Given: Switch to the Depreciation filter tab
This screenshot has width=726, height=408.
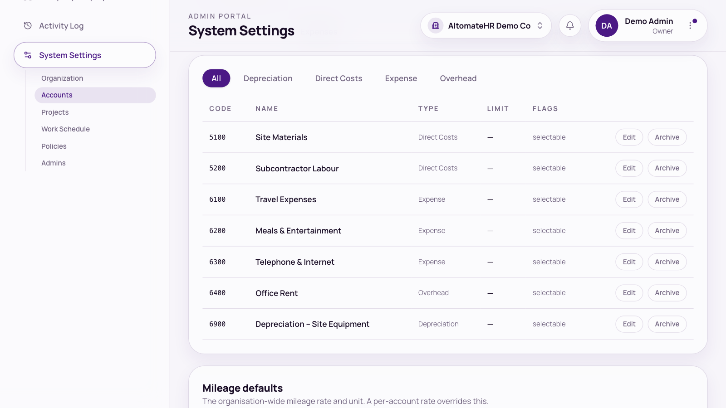Looking at the screenshot, I should click(268, 78).
